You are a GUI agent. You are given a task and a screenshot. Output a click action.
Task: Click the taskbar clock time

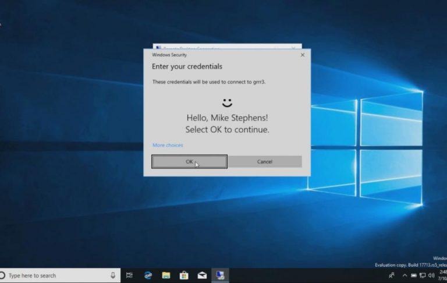(443, 272)
